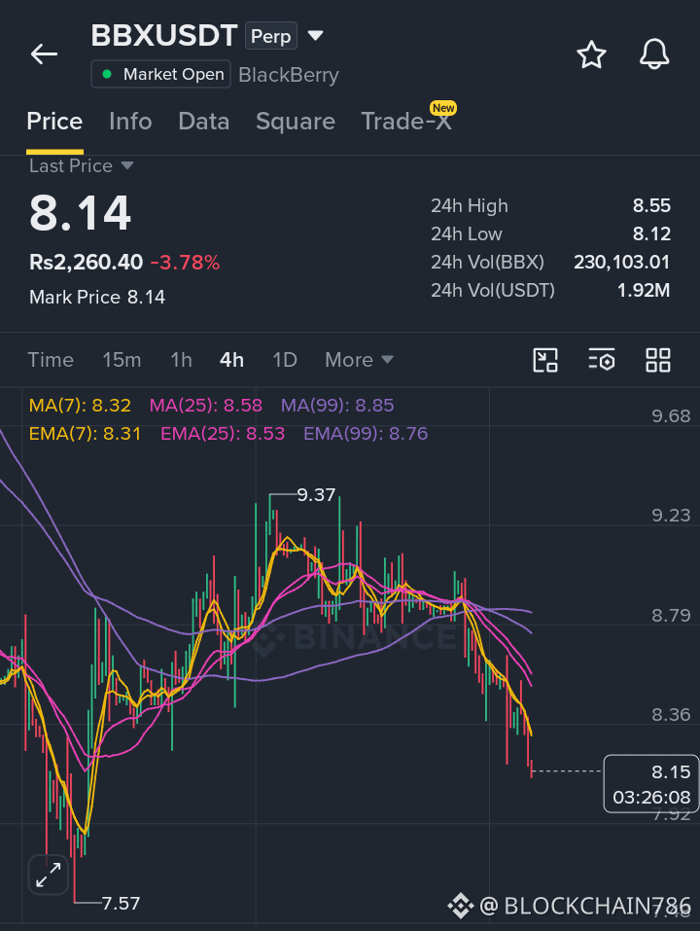Switch to the Price tab

pyautogui.click(x=54, y=122)
